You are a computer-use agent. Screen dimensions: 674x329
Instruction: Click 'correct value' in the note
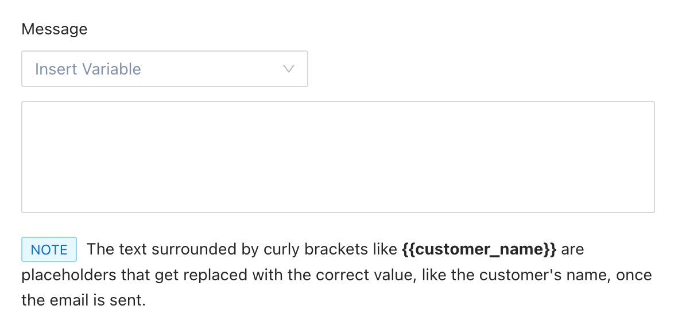coord(349,275)
